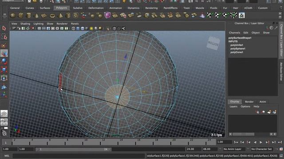Screen dimensions: 284x159
Task: Open the viewport Lighting menu
Action: pos(39,23)
